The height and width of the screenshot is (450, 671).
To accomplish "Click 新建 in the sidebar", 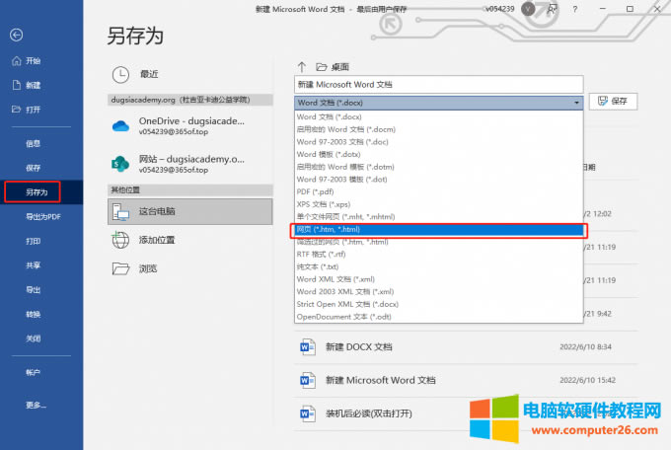I will 26,85.
